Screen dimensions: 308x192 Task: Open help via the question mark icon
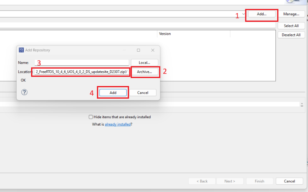[24, 92]
